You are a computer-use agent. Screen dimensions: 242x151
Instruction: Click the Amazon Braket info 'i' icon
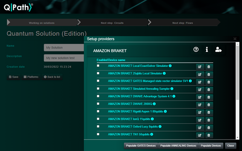[207, 49]
